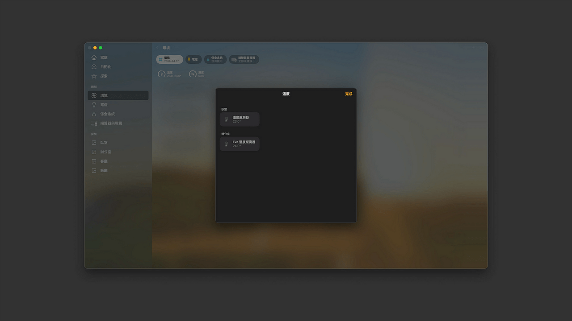Open 家庭 in the sidebar
This screenshot has width=572, height=321.
pyautogui.click(x=118, y=58)
